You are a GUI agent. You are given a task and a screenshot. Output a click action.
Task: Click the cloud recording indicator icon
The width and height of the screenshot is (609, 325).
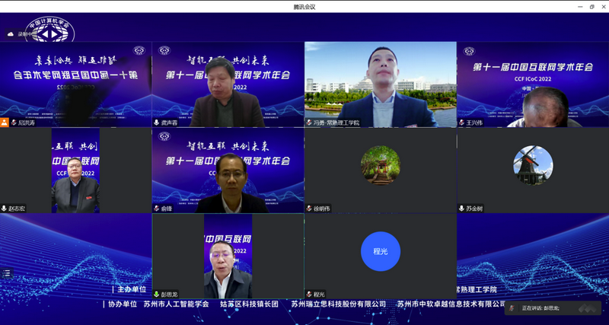(11, 34)
